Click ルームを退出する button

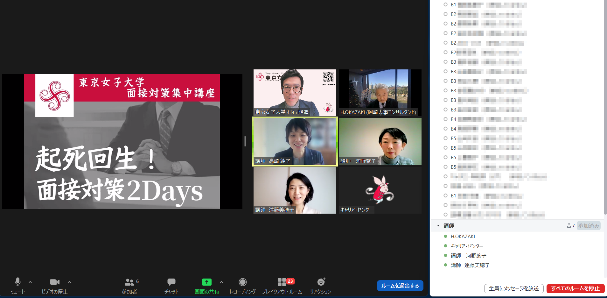[400, 286]
